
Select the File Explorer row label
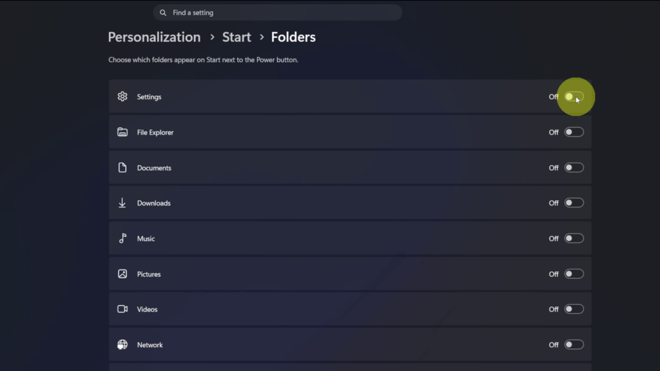tap(155, 132)
